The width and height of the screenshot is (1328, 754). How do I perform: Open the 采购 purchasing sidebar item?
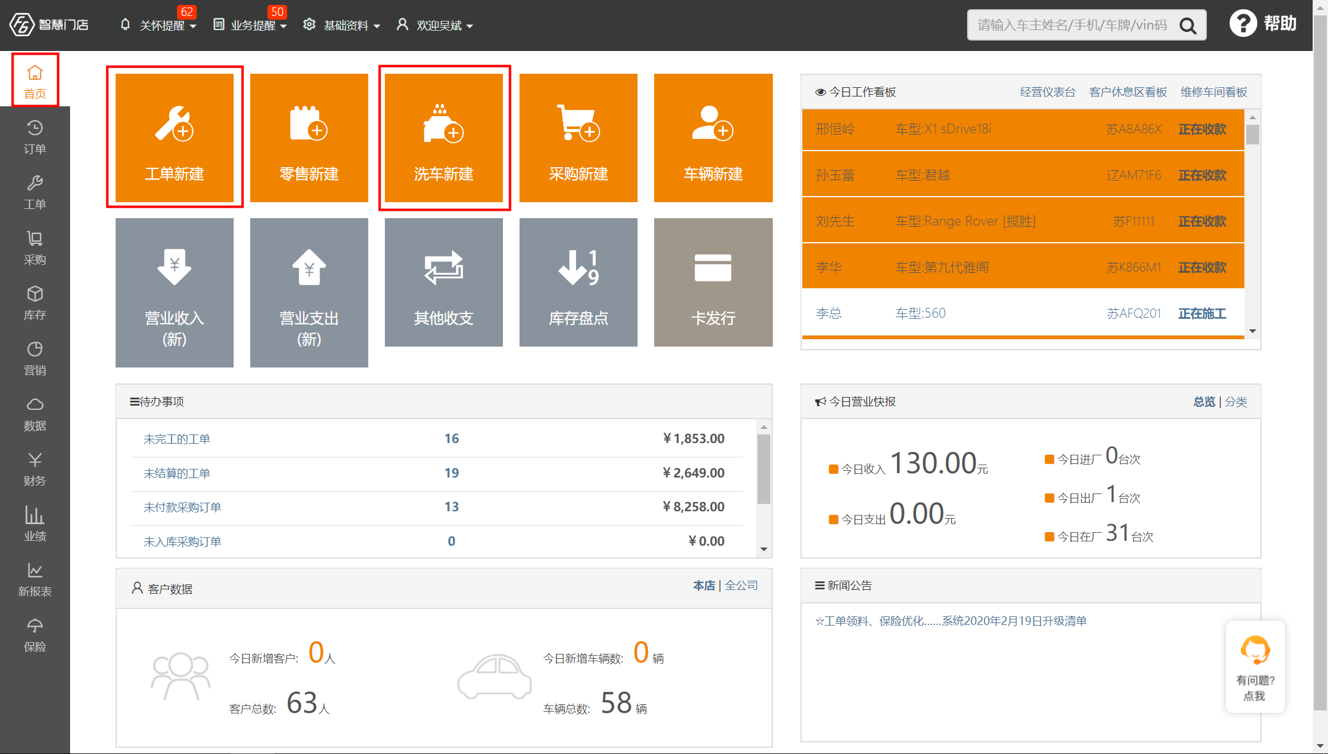coord(35,248)
